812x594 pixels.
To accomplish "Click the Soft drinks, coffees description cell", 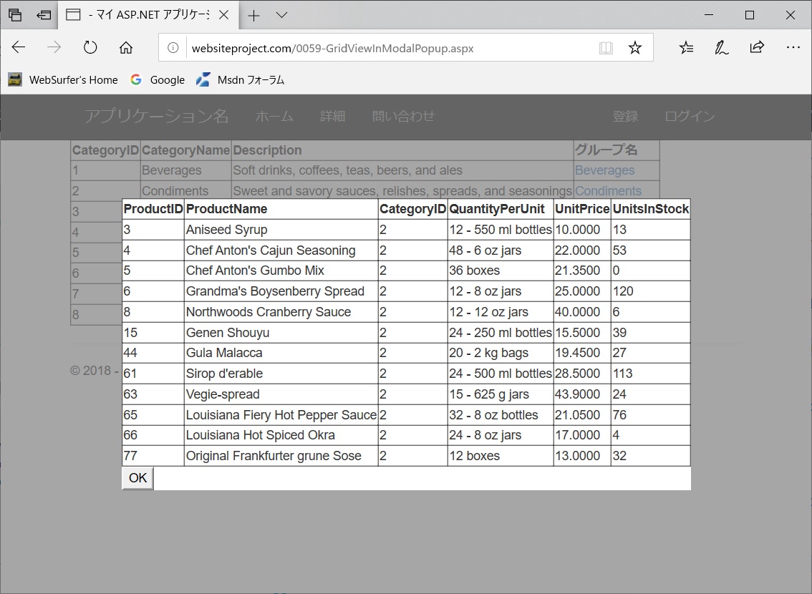I will click(402, 170).
